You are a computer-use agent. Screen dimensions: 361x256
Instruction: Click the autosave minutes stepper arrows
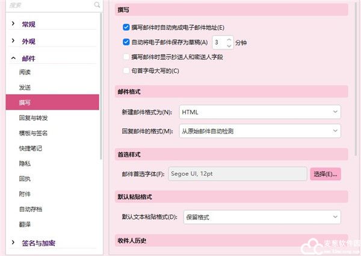230,42
